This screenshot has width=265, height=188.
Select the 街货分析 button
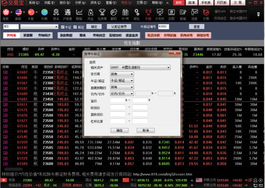point(154,36)
